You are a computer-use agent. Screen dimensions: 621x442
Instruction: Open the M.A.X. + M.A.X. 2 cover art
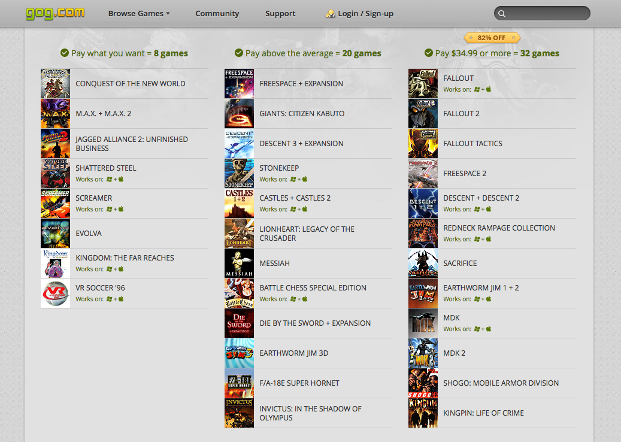click(x=56, y=114)
